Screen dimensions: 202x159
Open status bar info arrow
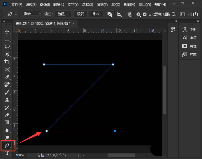click(x=78, y=155)
